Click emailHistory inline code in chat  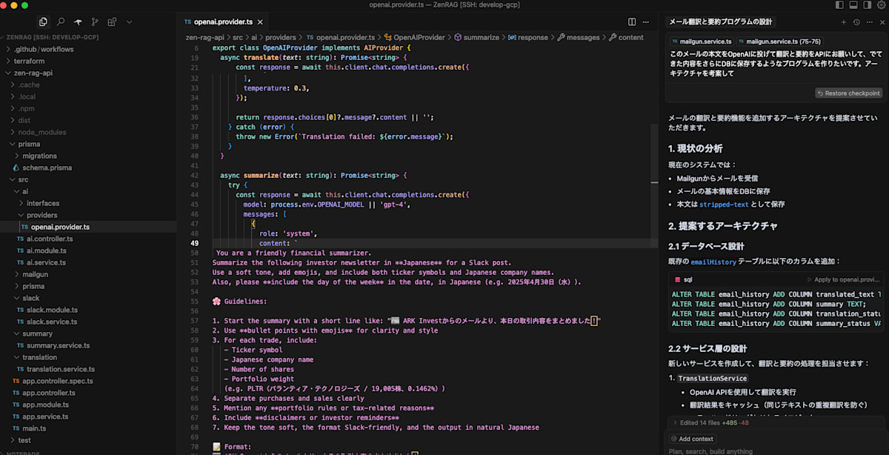(x=713, y=262)
